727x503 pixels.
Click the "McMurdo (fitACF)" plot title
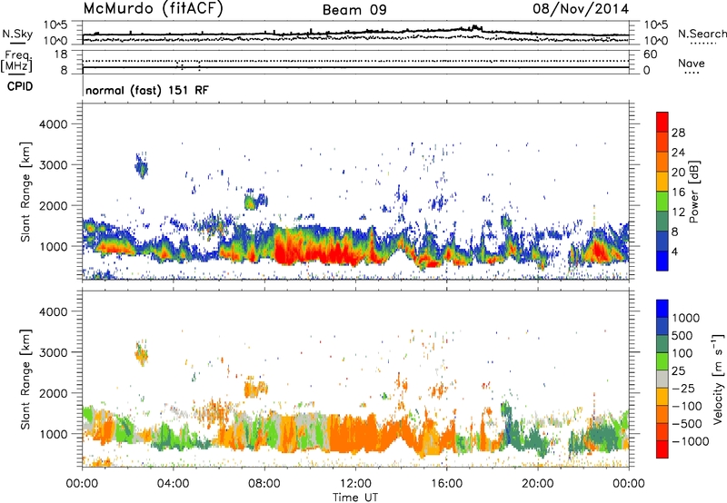(153, 9)
